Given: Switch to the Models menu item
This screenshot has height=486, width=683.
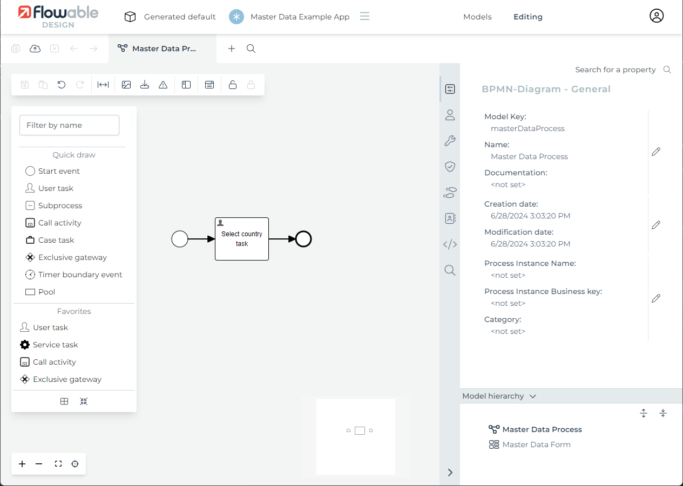Looking at the screenshot, I should (477, 17).
